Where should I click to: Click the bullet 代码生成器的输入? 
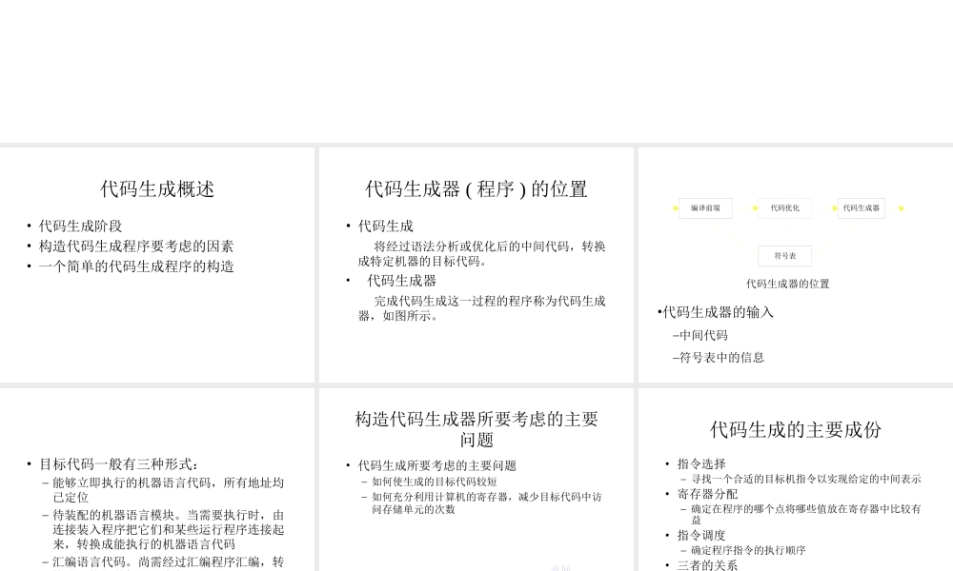(718, 312)
